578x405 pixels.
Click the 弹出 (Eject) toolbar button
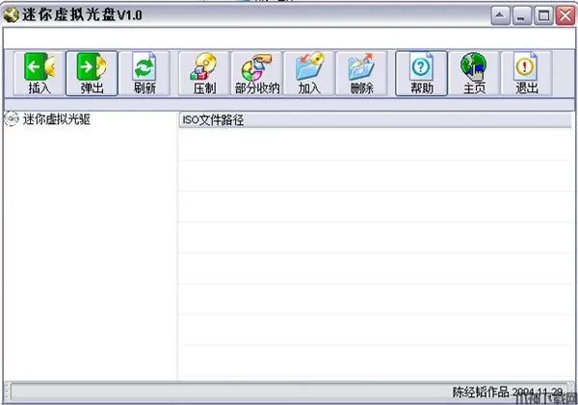point(92,74)
